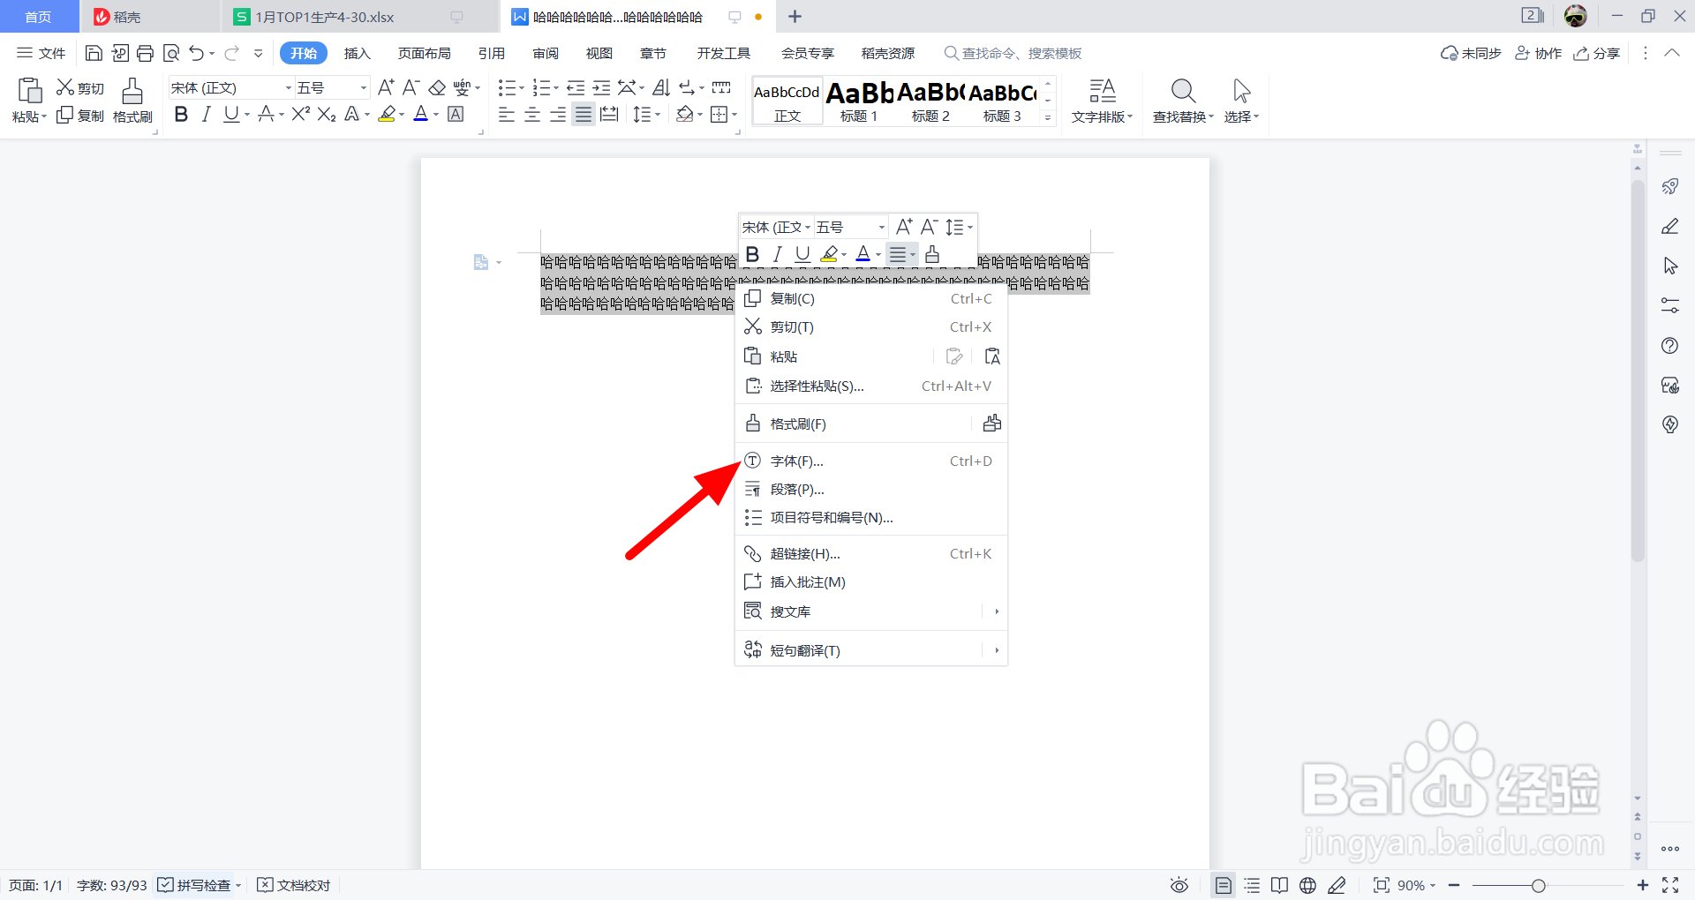The width and height of the screenshot is (1695, 900).
Task: Open the font size dropdown 五号 in the ribbon
Action: point(363,88)
